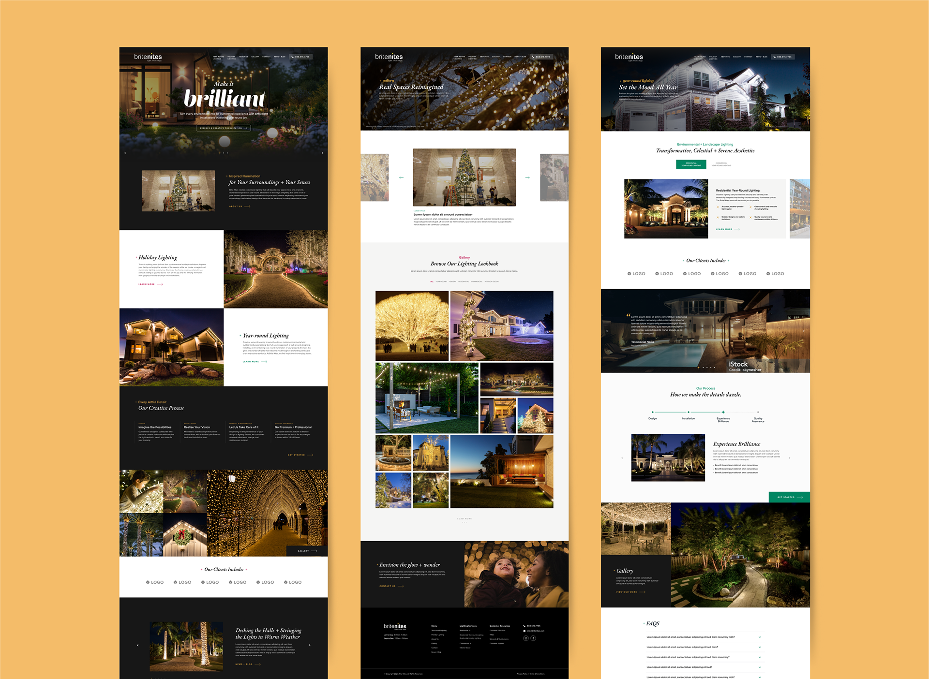
Task: Play the Christmas tree video in gallery carousel
Action: (x=464, y=177)
